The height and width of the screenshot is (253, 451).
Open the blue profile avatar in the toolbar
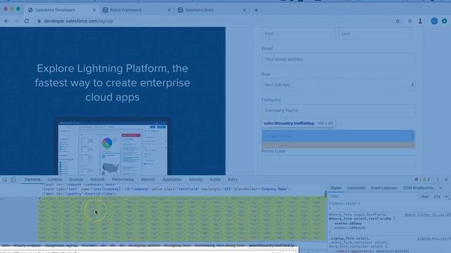coord(434,21)
